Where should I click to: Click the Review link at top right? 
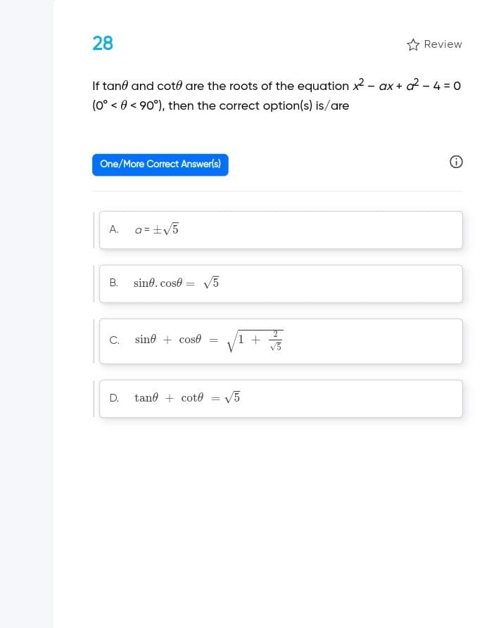443,44
